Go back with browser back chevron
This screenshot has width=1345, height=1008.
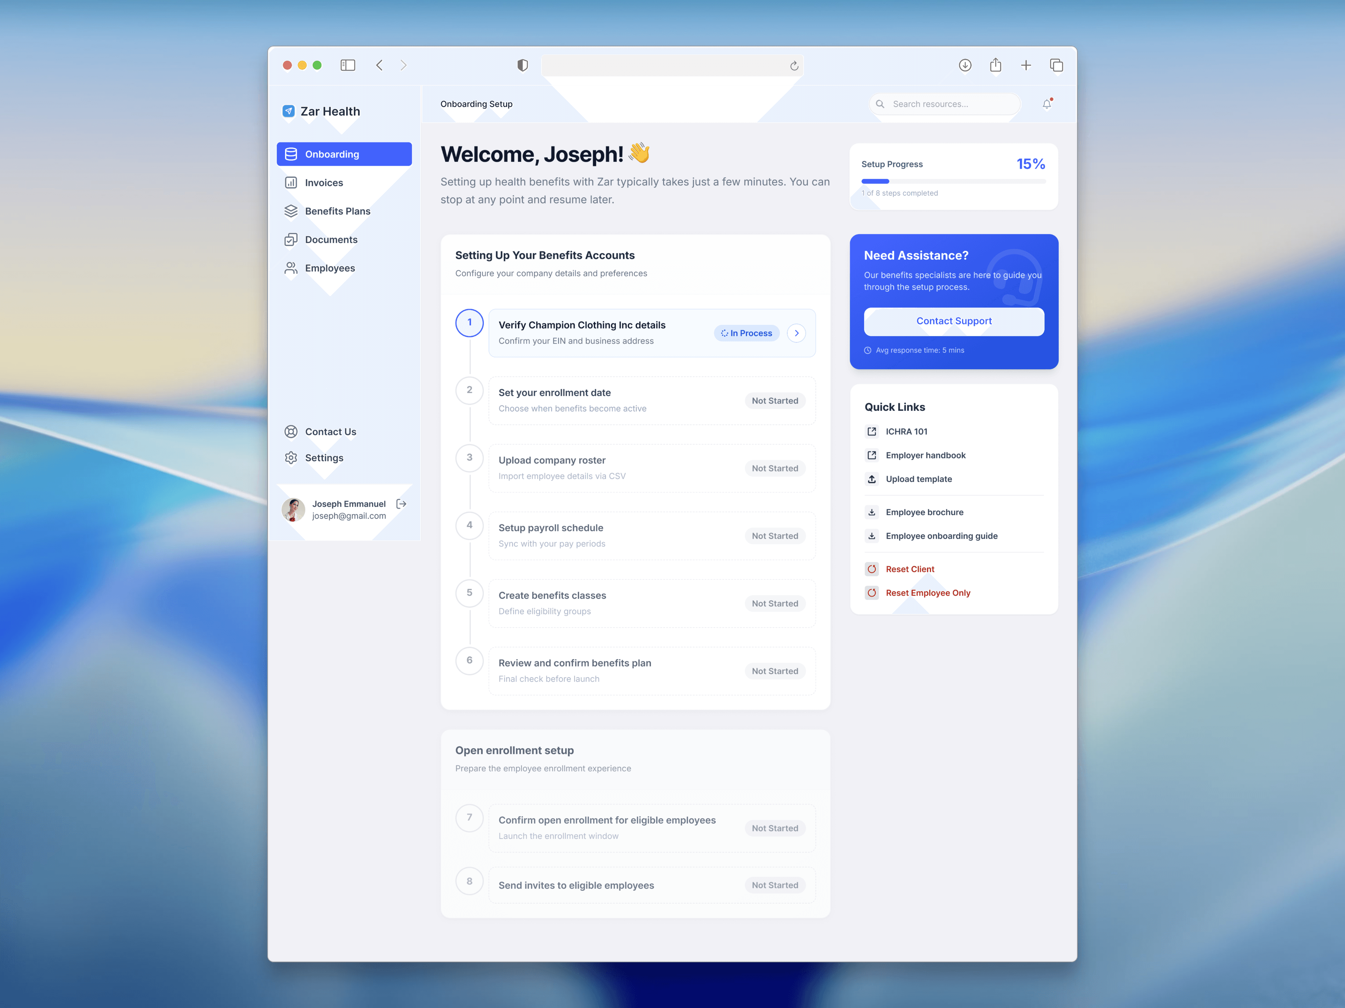point(379,65)
